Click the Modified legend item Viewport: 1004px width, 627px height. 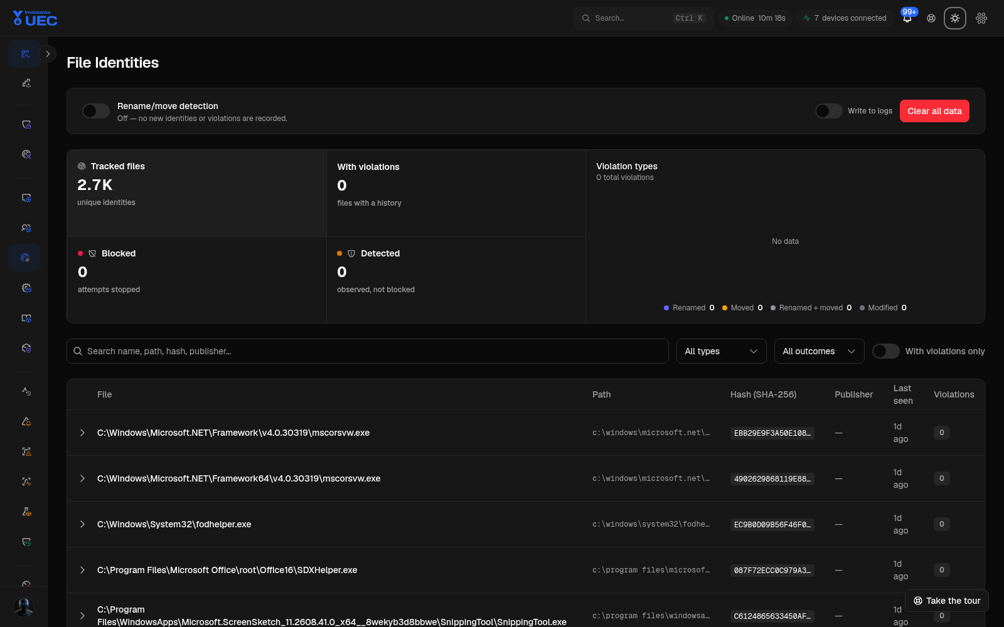coord(883,308)
